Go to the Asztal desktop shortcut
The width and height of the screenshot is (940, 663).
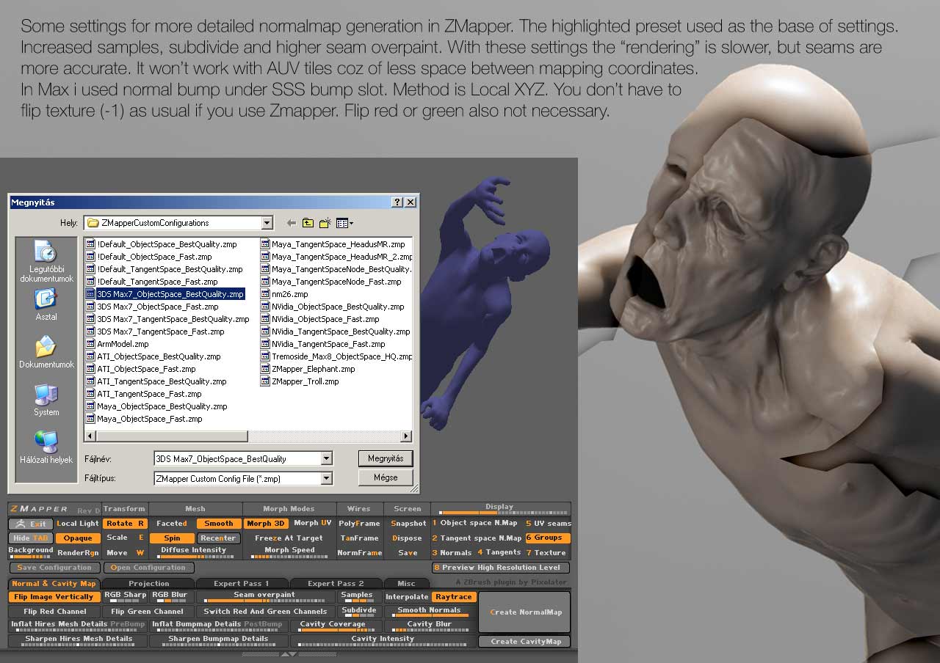pyautogui.click(x=46, y=304)
